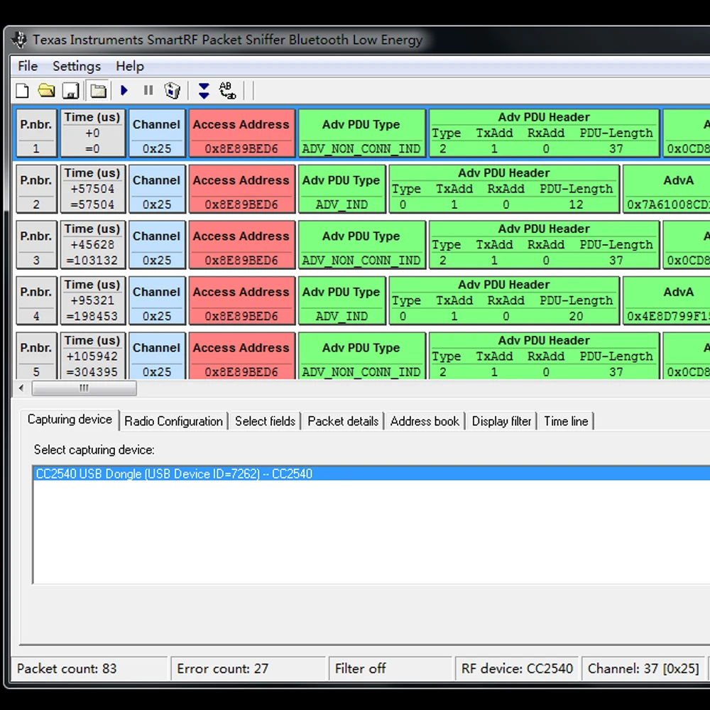
Task: Click Packet count: 83 status entry
Action: coord(89,668)
